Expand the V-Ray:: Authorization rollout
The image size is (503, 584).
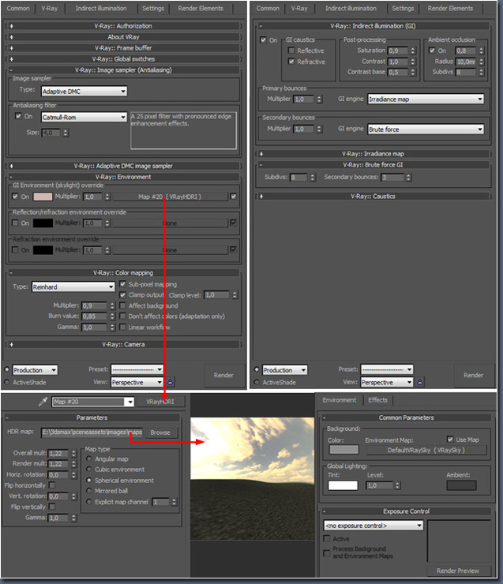tap(126, 26)
